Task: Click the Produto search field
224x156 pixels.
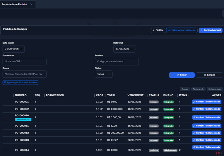Action: pyautogui.click(x=117, y=62)
